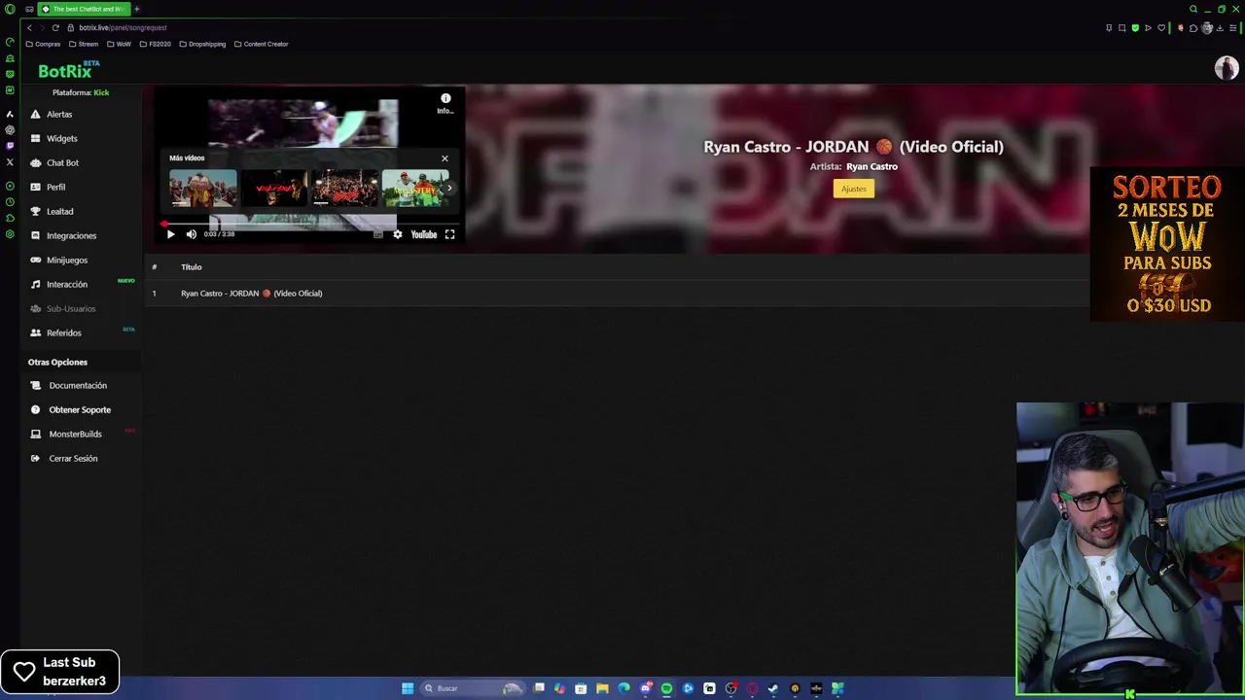
Task: Click the Buscar taskbar search box
Action: point(473,688)
